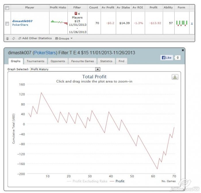Open the dimastik007 player link
This screenshot has height=193, width=201.
coord(22,21)
